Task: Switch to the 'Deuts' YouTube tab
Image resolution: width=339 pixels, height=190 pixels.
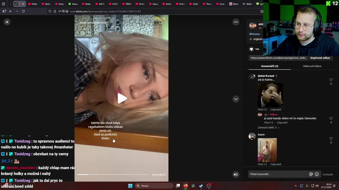Action: (x=60, y=4)
